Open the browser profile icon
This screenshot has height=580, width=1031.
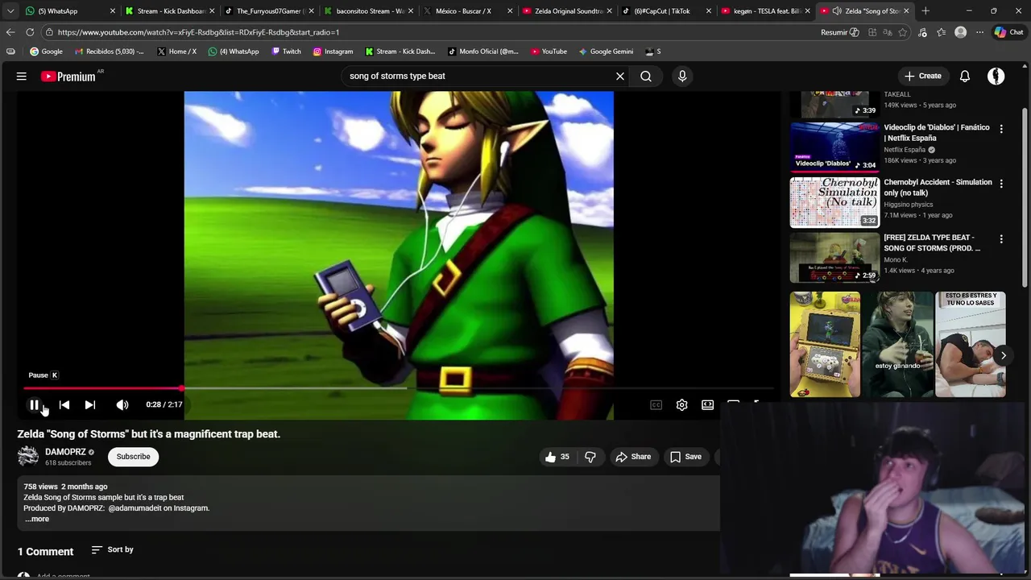pos(960,32)
